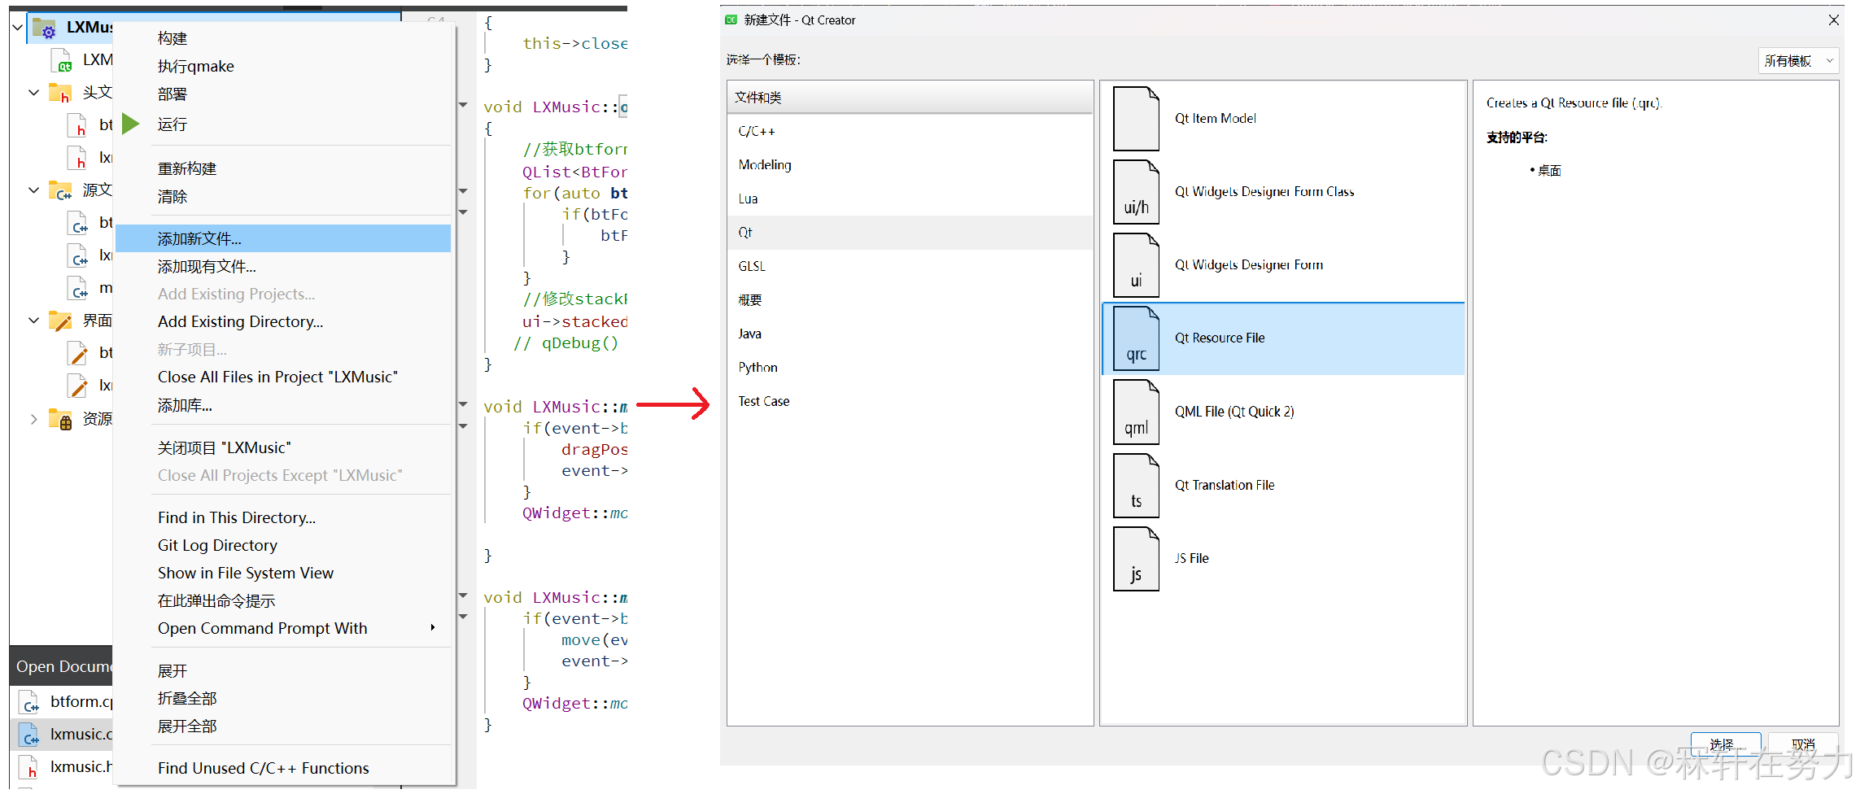Select the Lua category
This screenshot has width=1860, height=794.
910,199
